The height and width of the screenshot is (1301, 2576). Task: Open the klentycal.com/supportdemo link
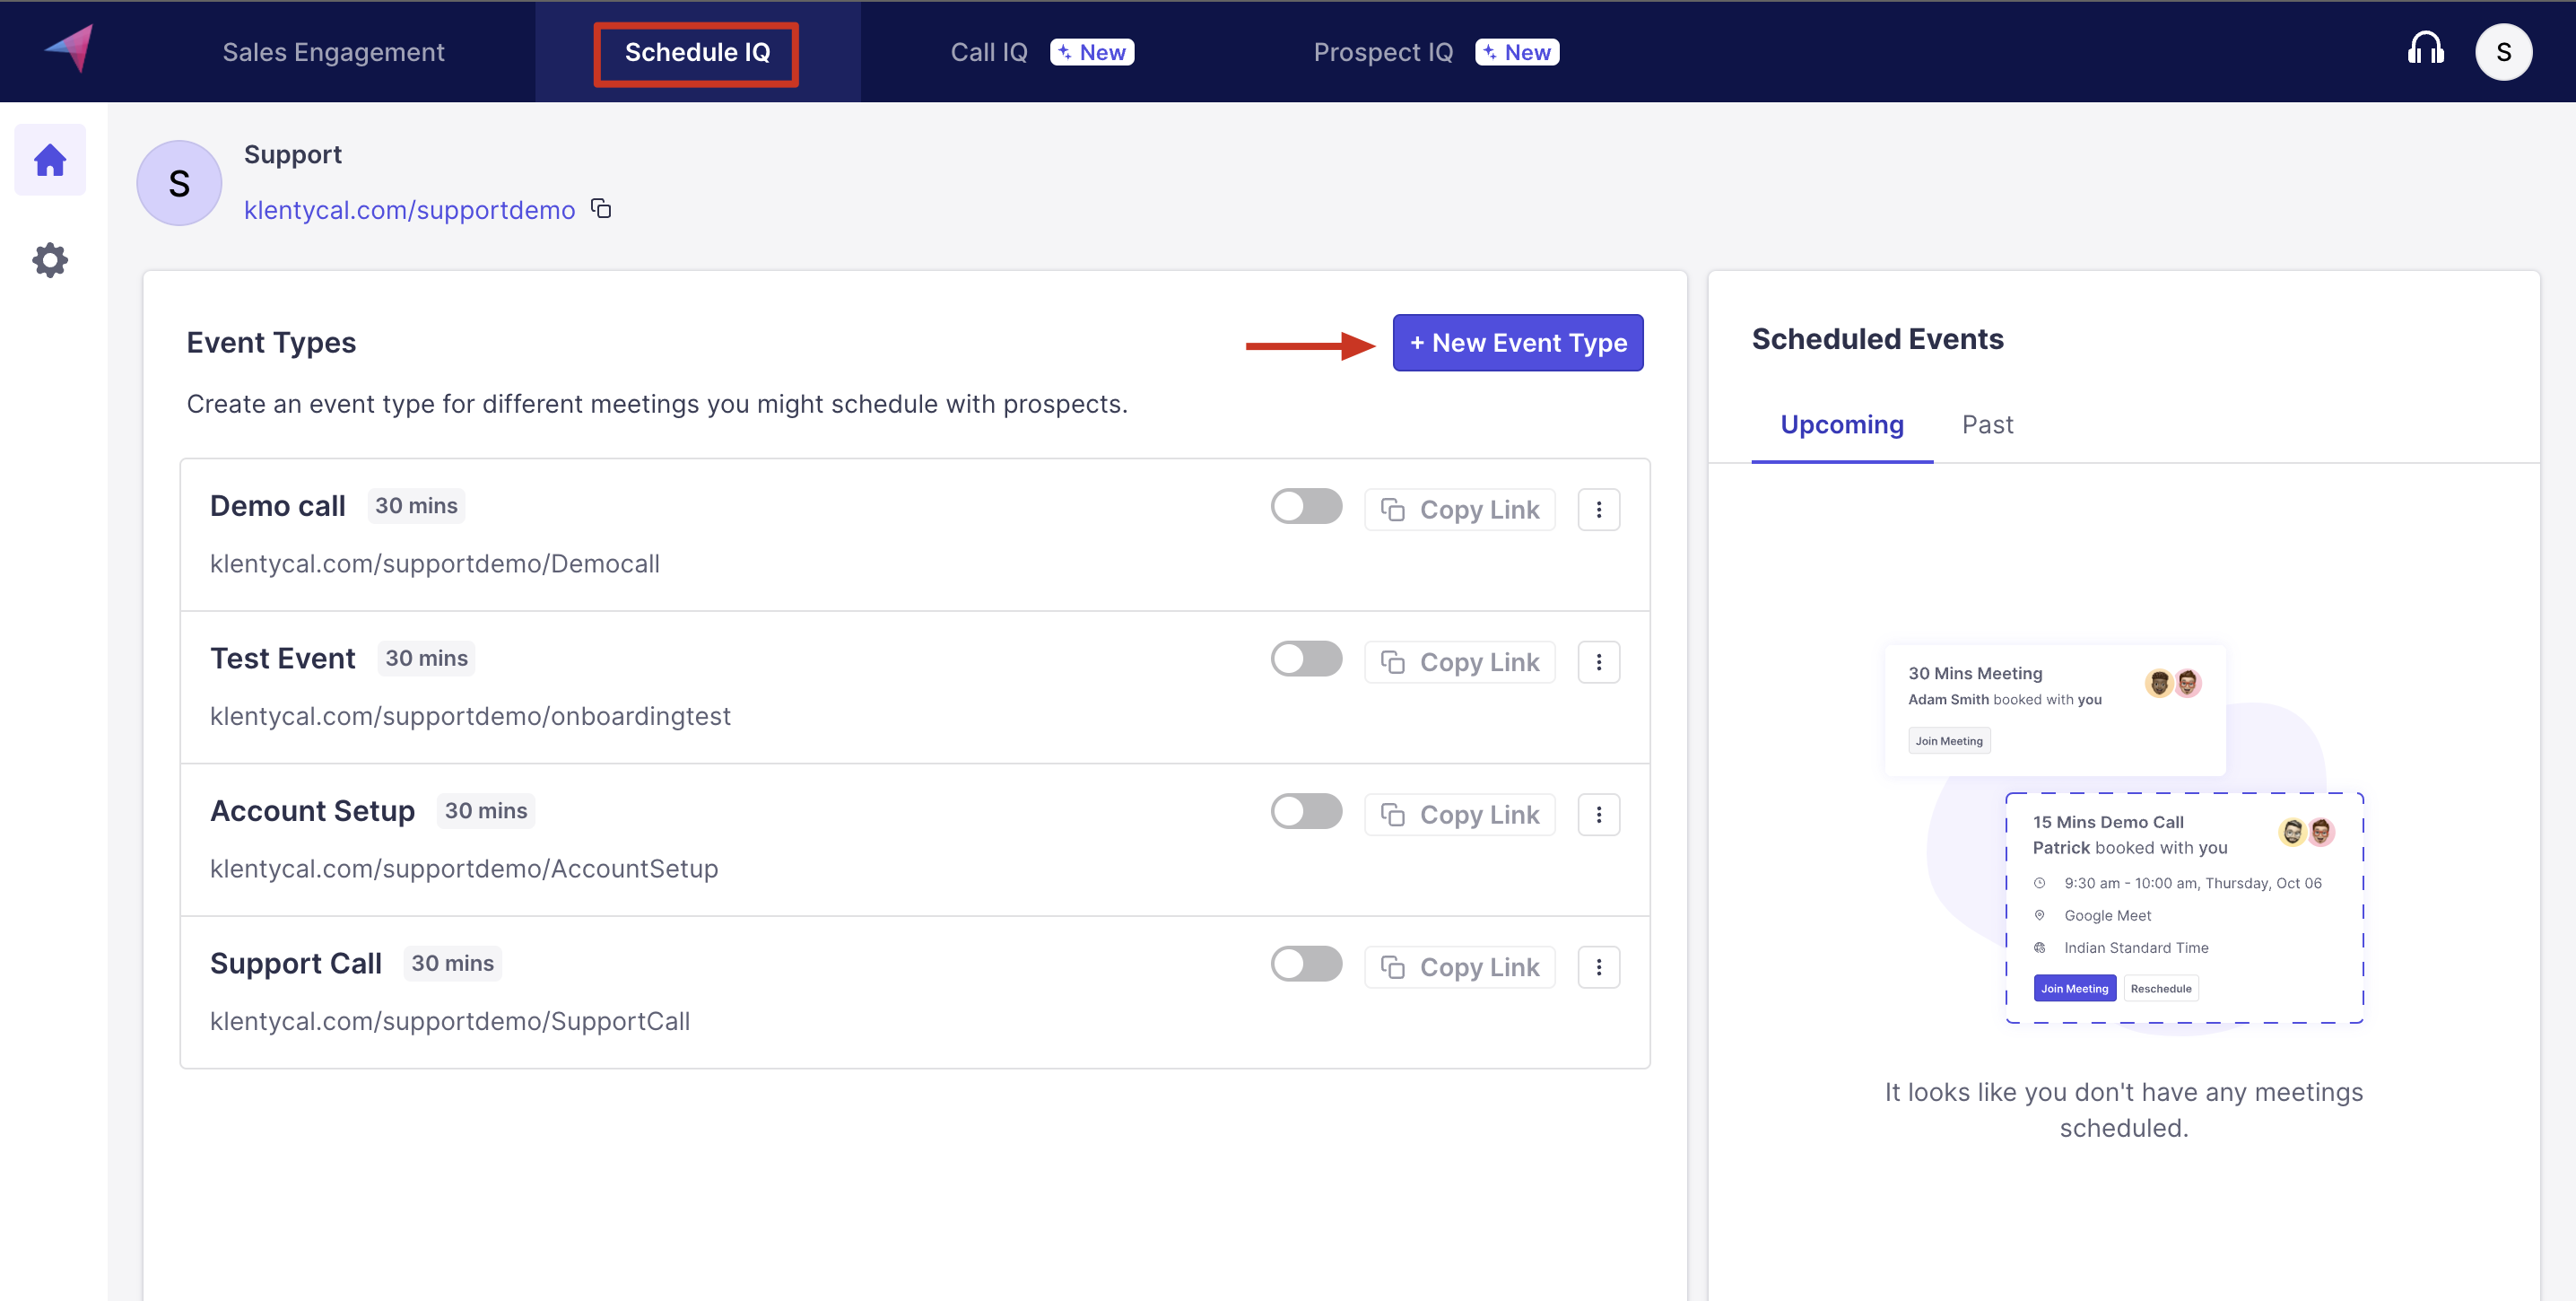click(409, 210)
